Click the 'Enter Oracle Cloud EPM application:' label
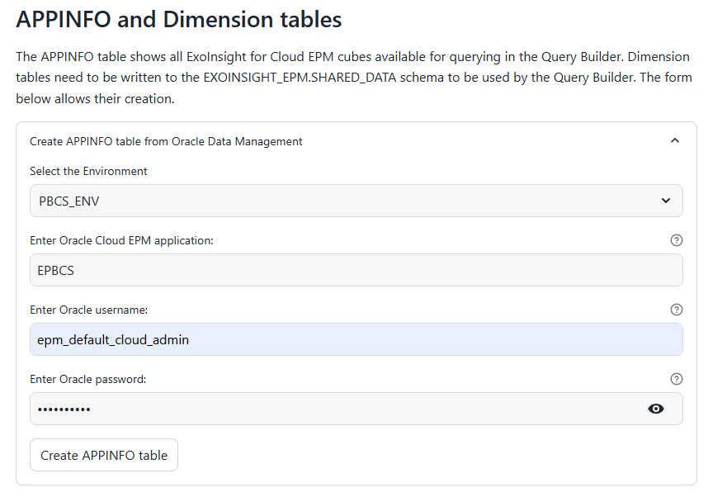The width and height of the screenshot is (727, 497). click(x=121, y=240)
